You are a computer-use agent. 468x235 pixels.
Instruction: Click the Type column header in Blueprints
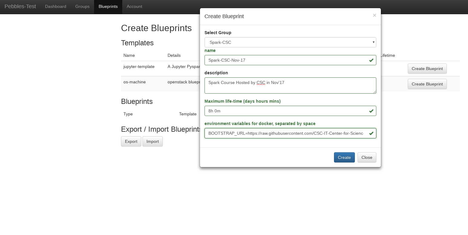[x=128, y=114]
